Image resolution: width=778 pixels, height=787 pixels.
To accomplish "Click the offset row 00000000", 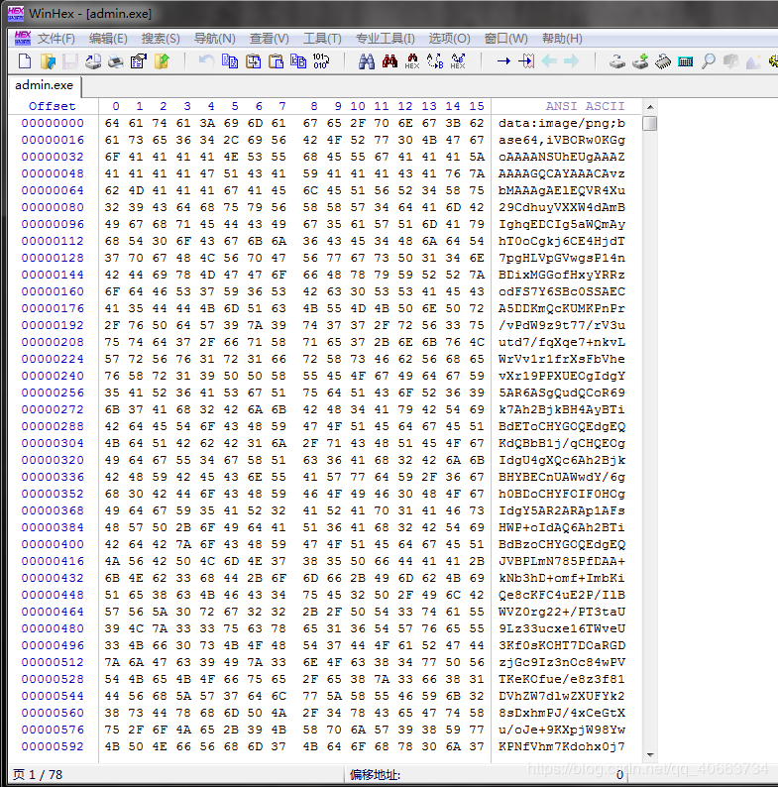I will click(53, 124).
